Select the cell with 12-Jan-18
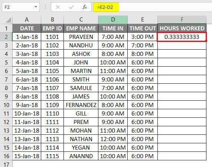 pos(27,130)
